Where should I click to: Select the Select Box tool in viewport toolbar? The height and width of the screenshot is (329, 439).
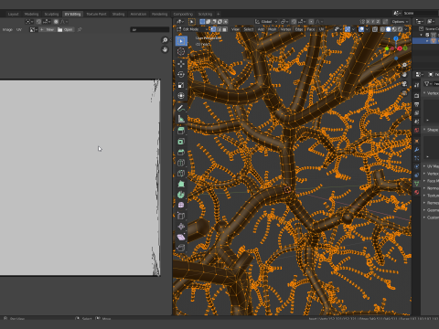[x=181, y=41]
